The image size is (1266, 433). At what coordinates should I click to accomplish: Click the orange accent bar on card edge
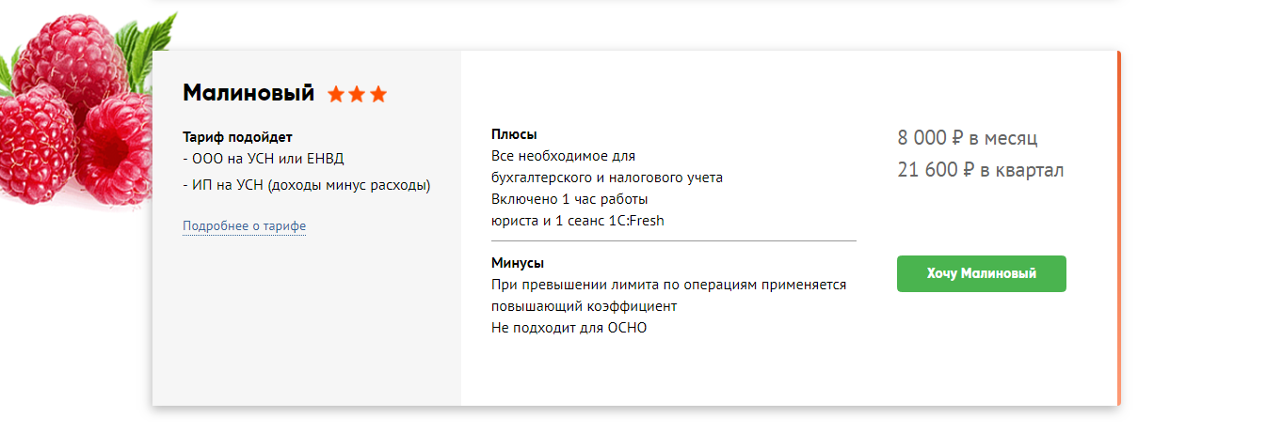point(1118,227)
